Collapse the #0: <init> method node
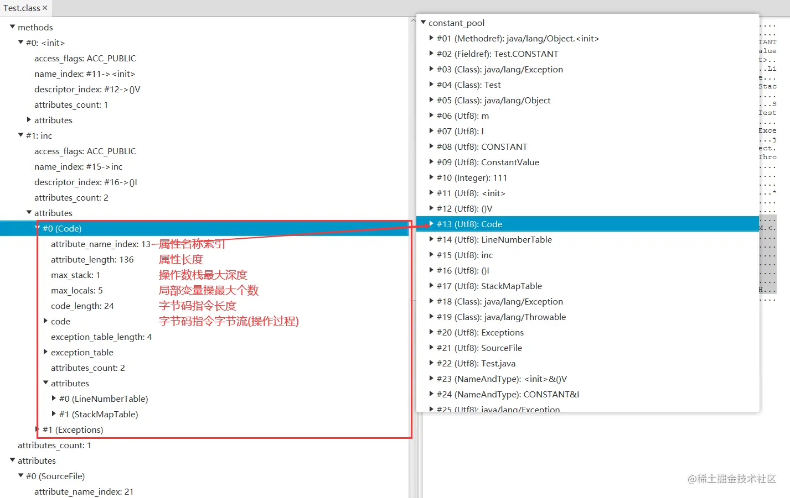 (20, 42)
